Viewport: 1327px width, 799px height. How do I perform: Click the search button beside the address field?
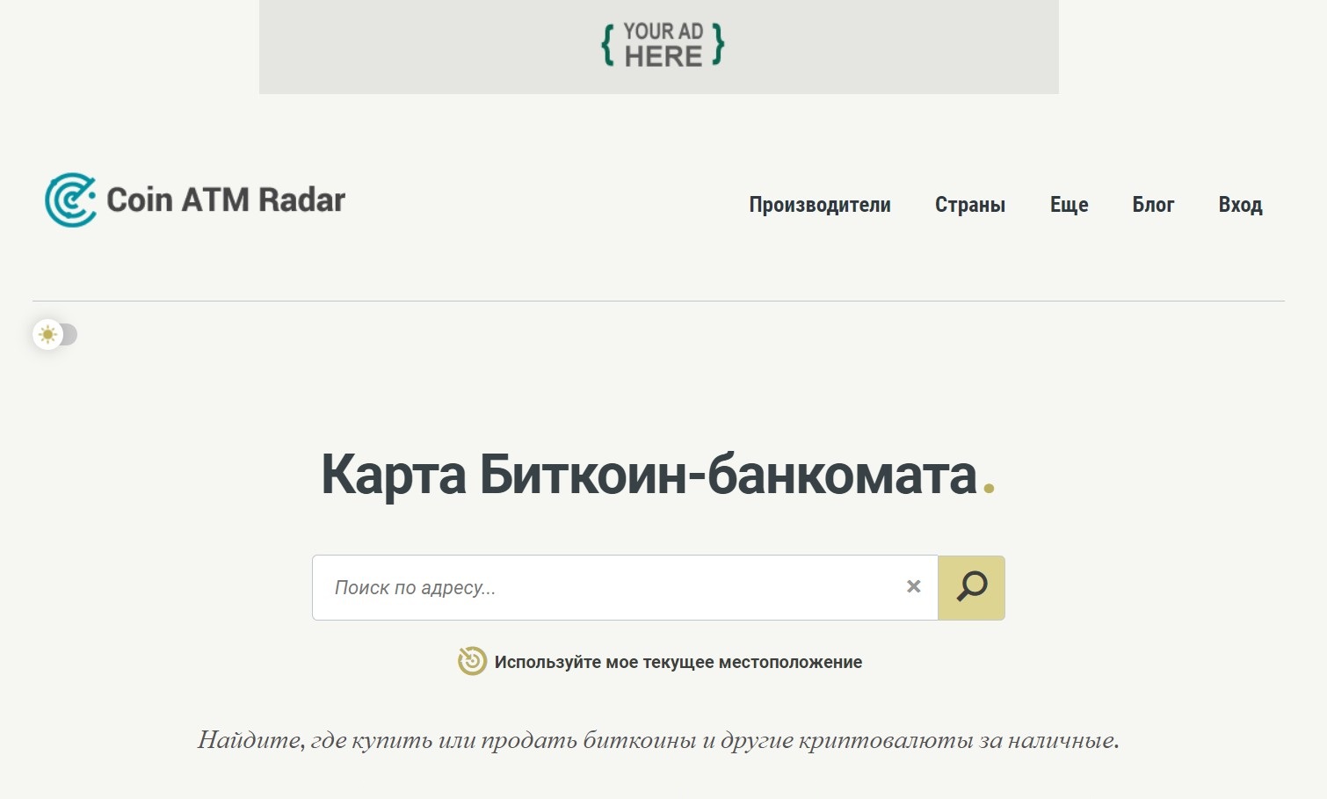point(971,586)
